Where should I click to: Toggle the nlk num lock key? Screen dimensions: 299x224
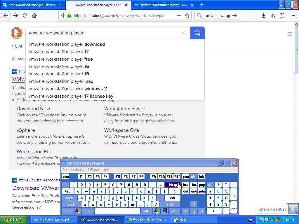pyautogui.click(x=210, y=185)
